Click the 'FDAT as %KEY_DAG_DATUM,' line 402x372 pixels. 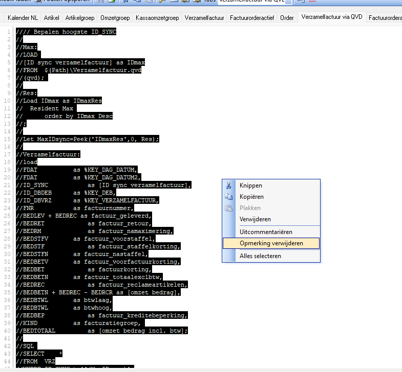77,170
